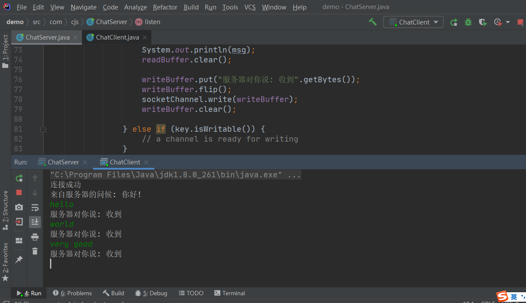The image size is (526, 303).
Task: Stop the process from the top toolbar
Action: [x=520, y=22]
